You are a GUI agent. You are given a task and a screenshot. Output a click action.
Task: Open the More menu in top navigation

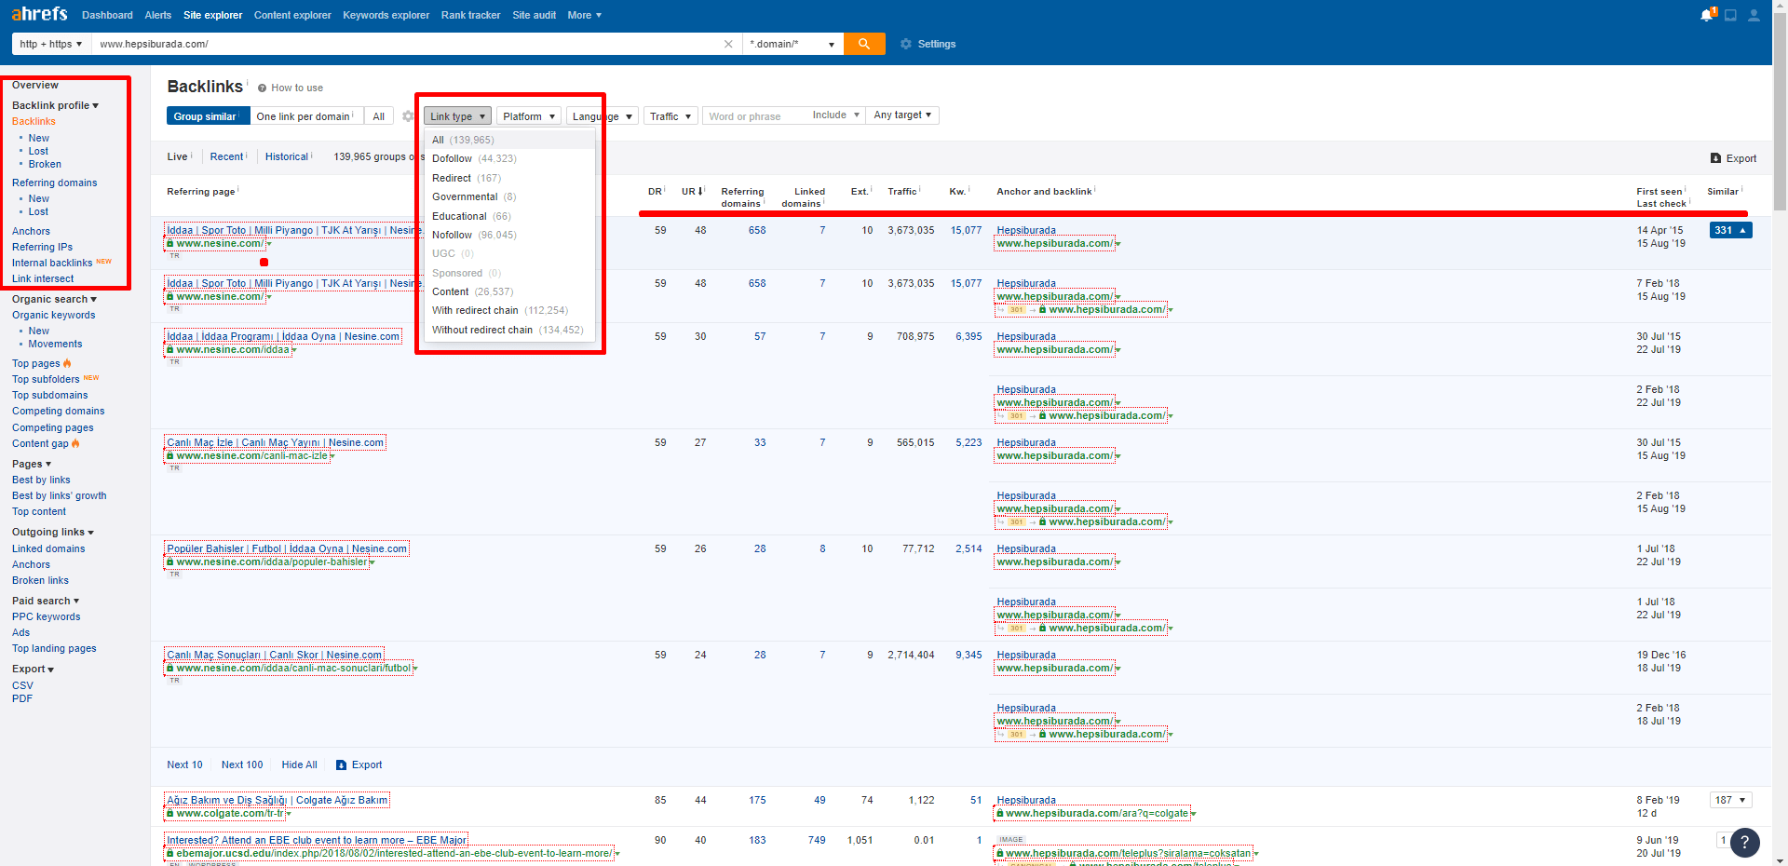point(585,15)
